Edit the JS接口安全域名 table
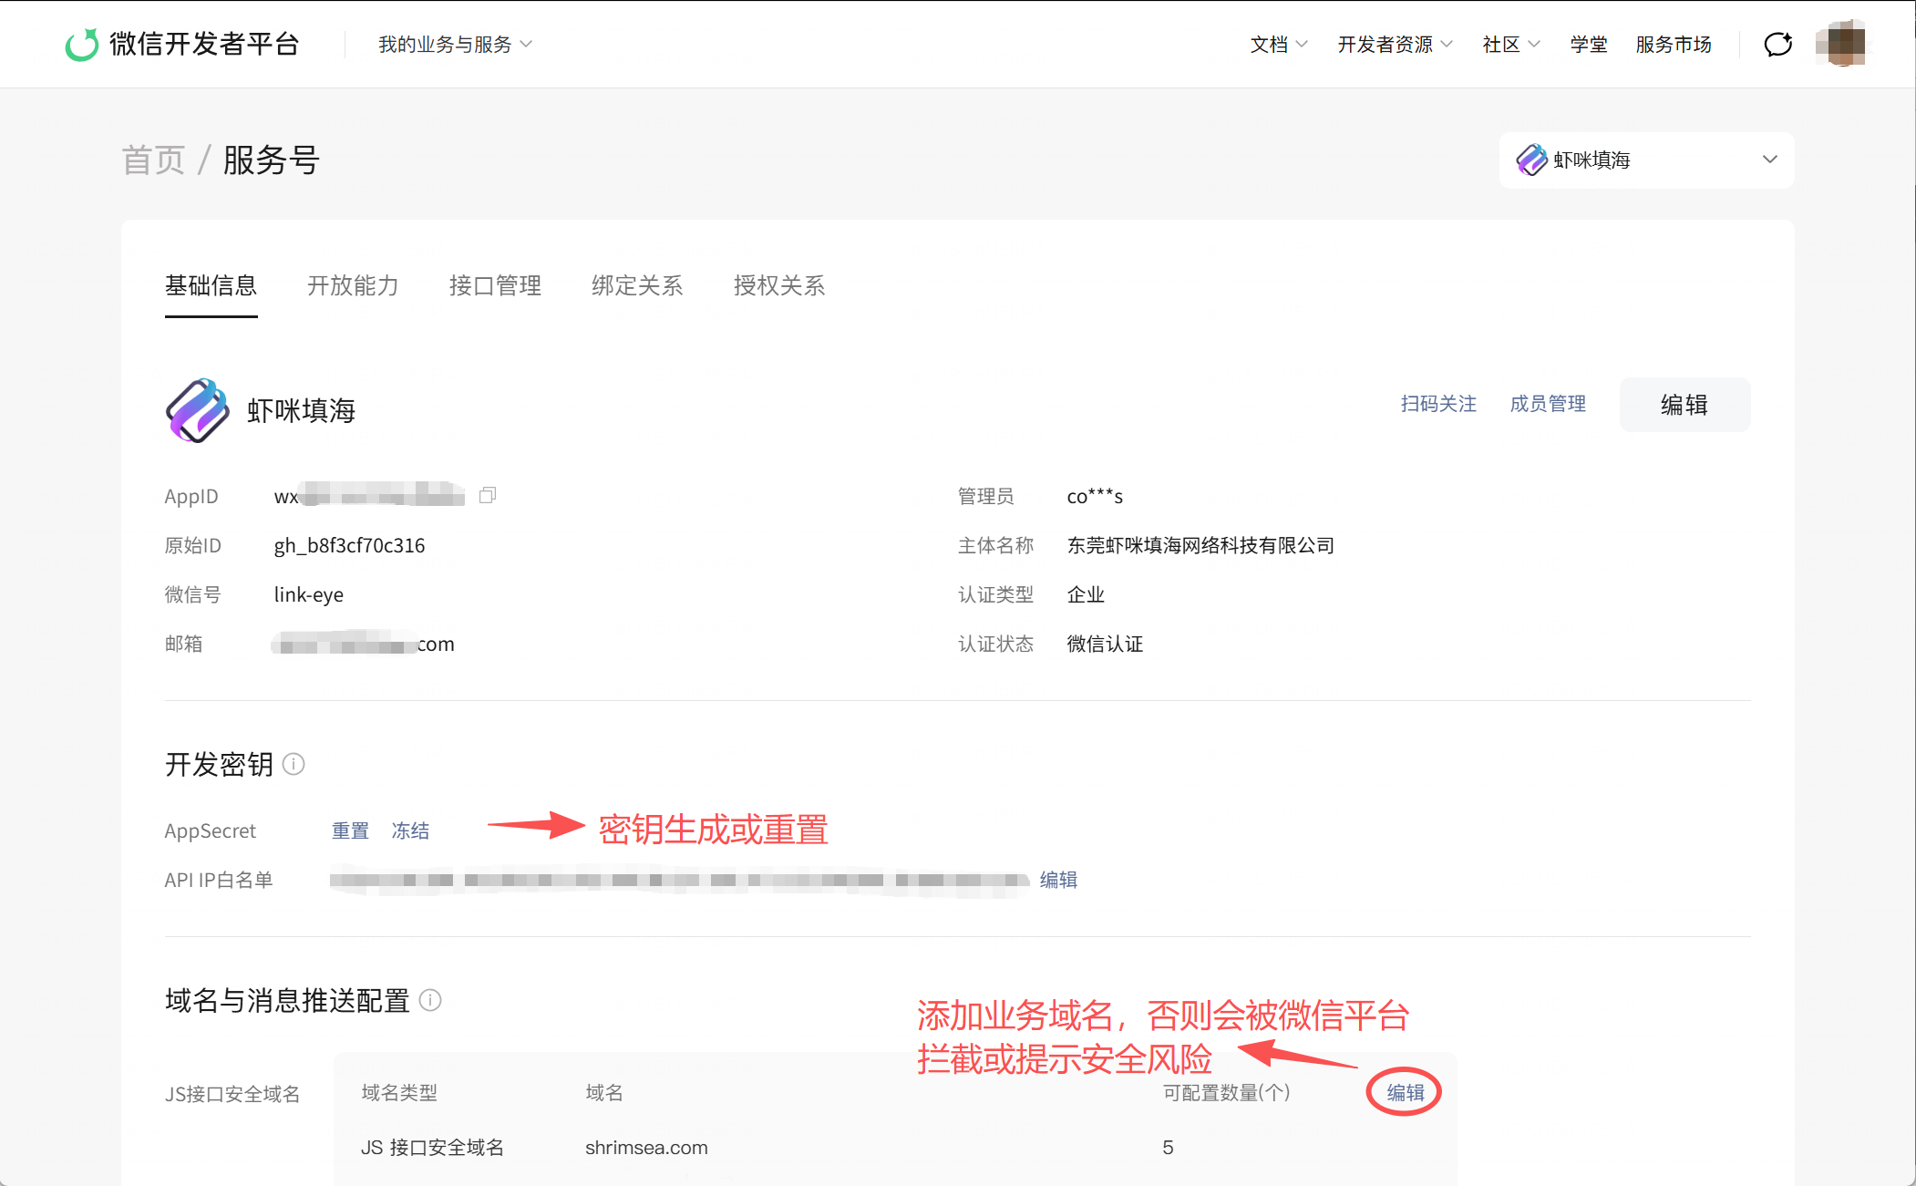The height and width of the screenshot is (1186, 1916). click(x=1405, y=1092)
